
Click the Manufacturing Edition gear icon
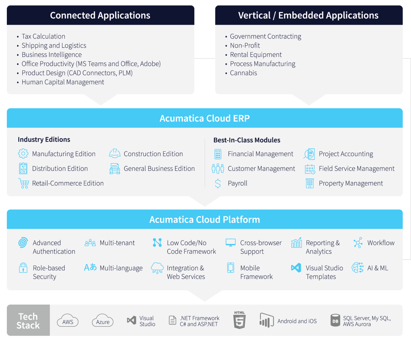tap(23, 154)
